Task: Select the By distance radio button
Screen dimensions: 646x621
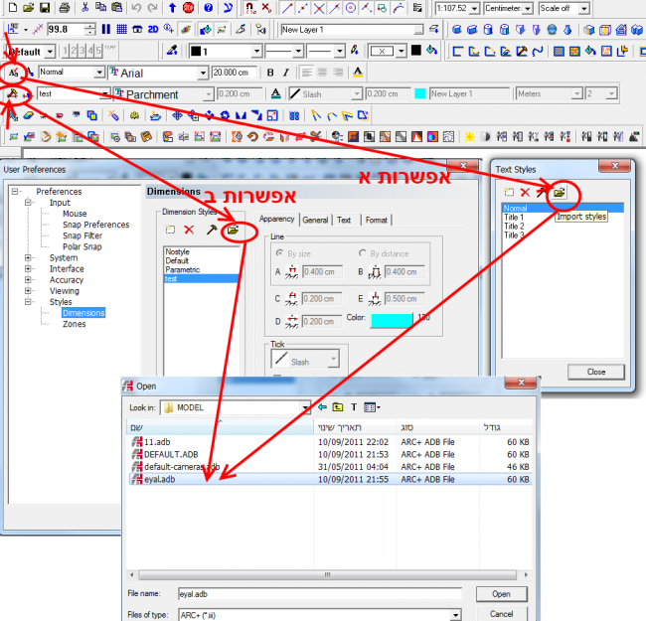Action: (362, 253)
